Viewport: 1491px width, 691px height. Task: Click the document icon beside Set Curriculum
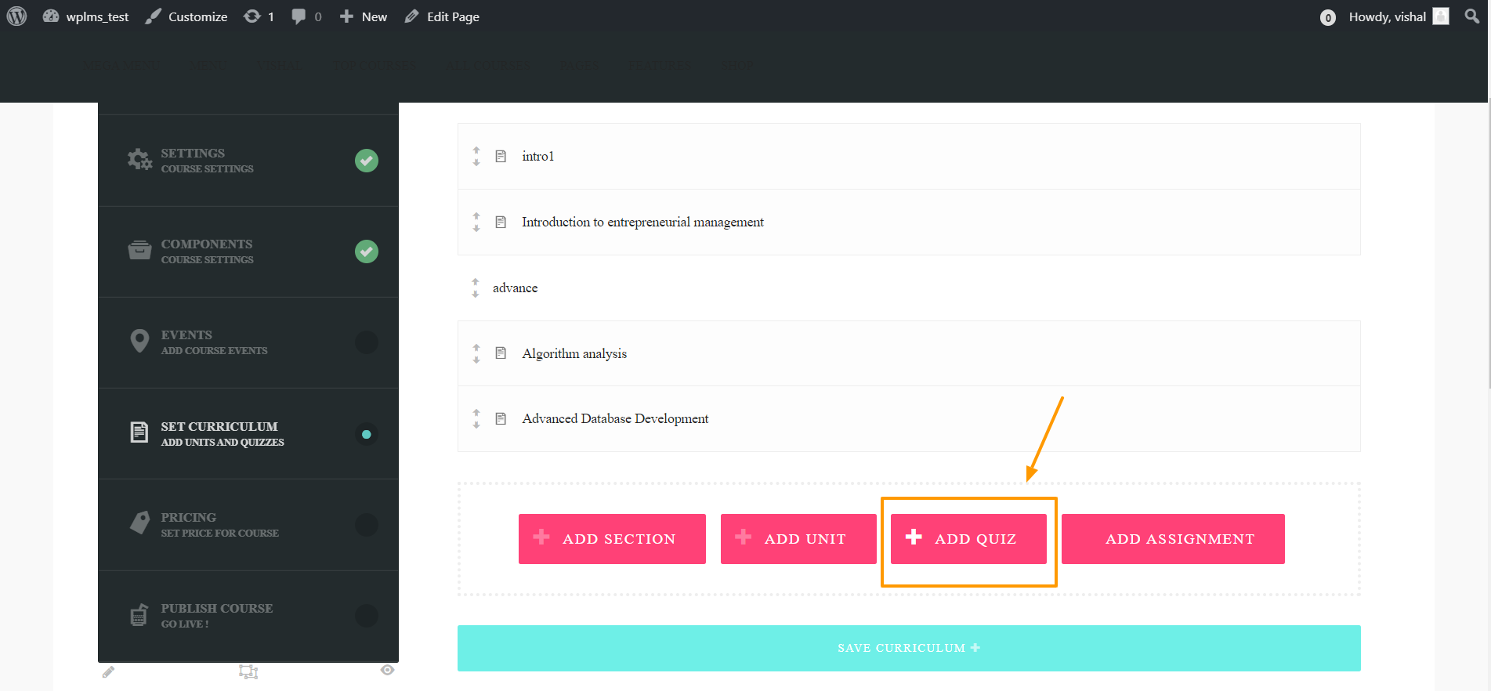[139, 432]
